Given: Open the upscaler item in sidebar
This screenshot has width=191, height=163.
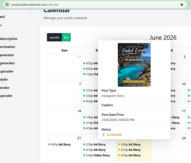Looking at the screenshot, I should pos(6,96).
